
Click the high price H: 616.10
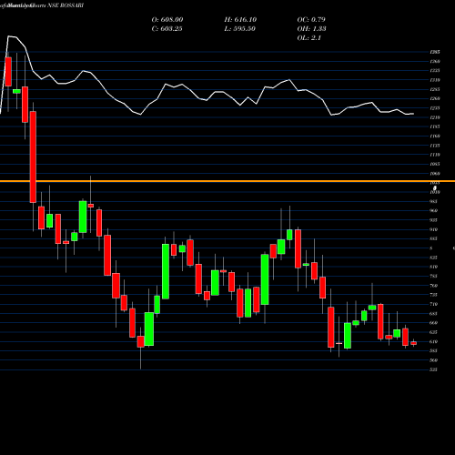240,20
